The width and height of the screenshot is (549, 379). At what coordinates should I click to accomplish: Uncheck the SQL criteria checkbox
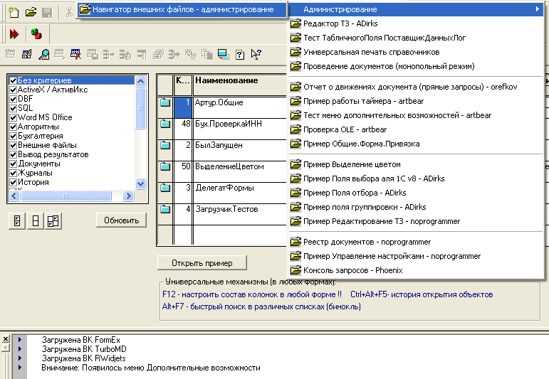click(13, 108)
